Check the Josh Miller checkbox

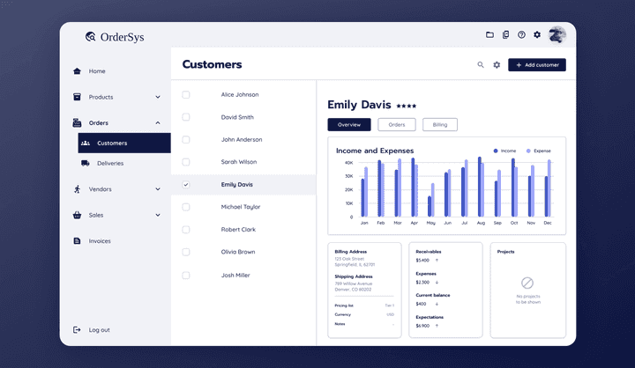(186, 276)
